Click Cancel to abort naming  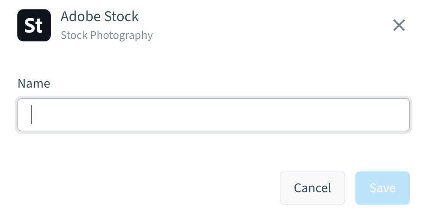click(312, 188)
